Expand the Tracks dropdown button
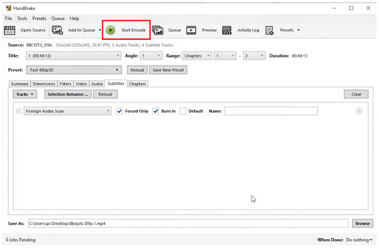This screenshot has height=248, width=379. (x=25, y=94)
